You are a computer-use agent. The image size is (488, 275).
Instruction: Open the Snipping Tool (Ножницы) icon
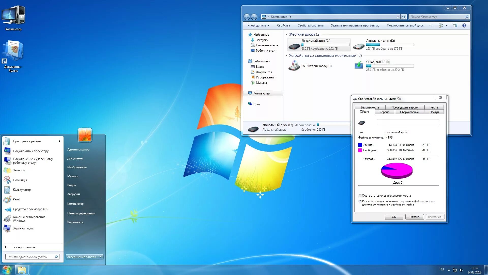(7, 180)
